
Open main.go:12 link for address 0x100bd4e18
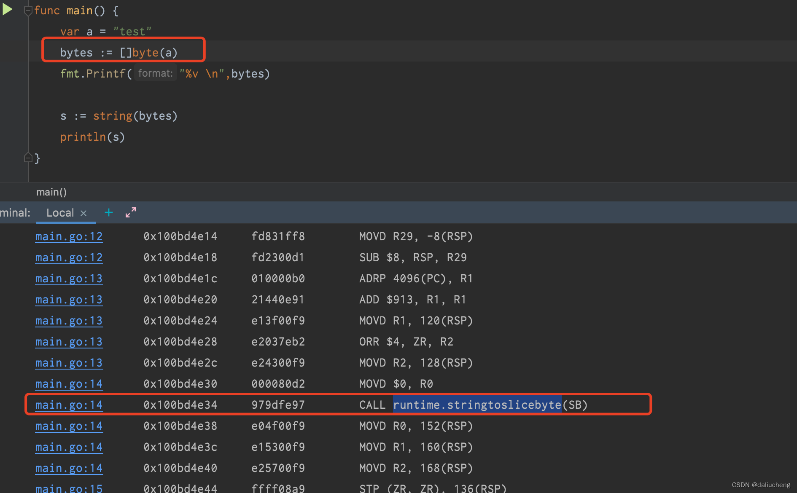point(69,257)
